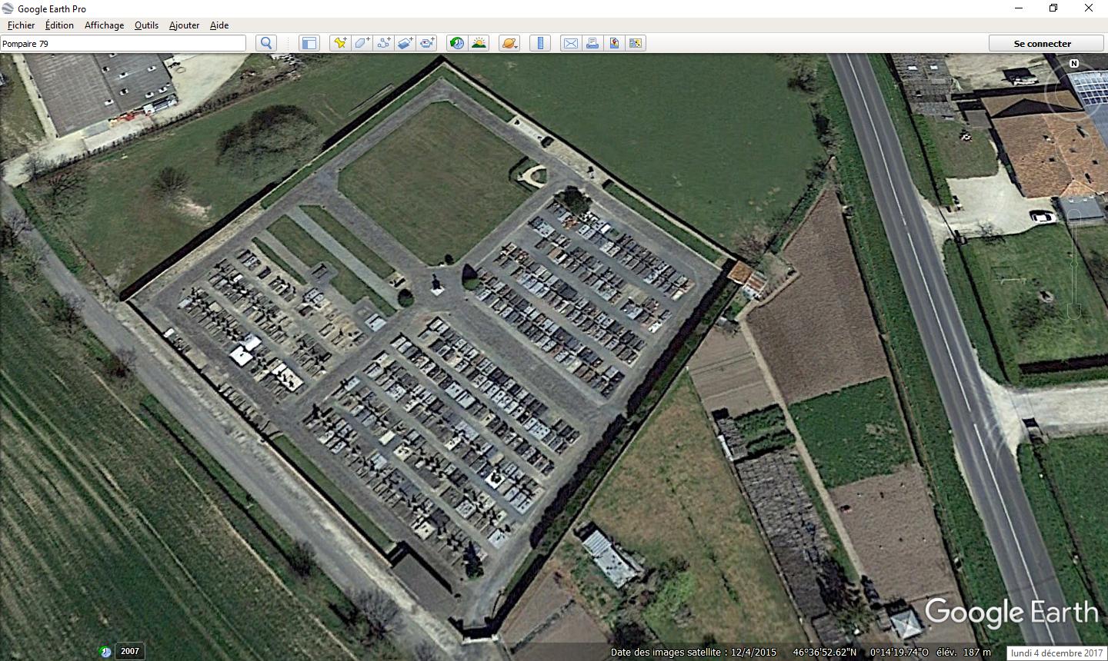Image resolution: width=1108 pixels, height=661 pixels.
Task: Click the N compass north indicator
Action: [1074, 64]
